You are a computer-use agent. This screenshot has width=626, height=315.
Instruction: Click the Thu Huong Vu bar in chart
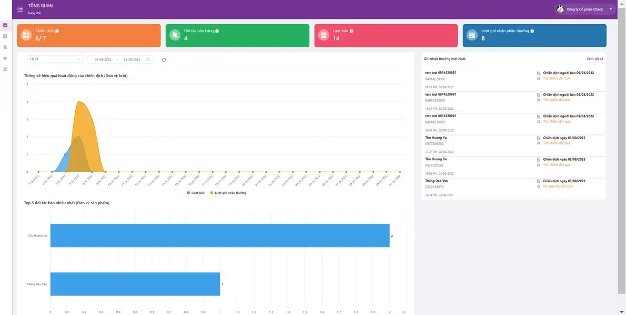coord(220,236)
